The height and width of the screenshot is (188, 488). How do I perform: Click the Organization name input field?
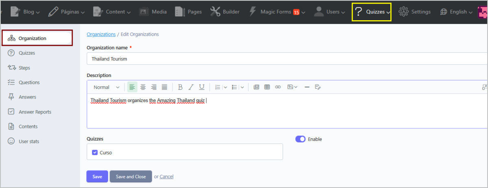click(287, 59)
